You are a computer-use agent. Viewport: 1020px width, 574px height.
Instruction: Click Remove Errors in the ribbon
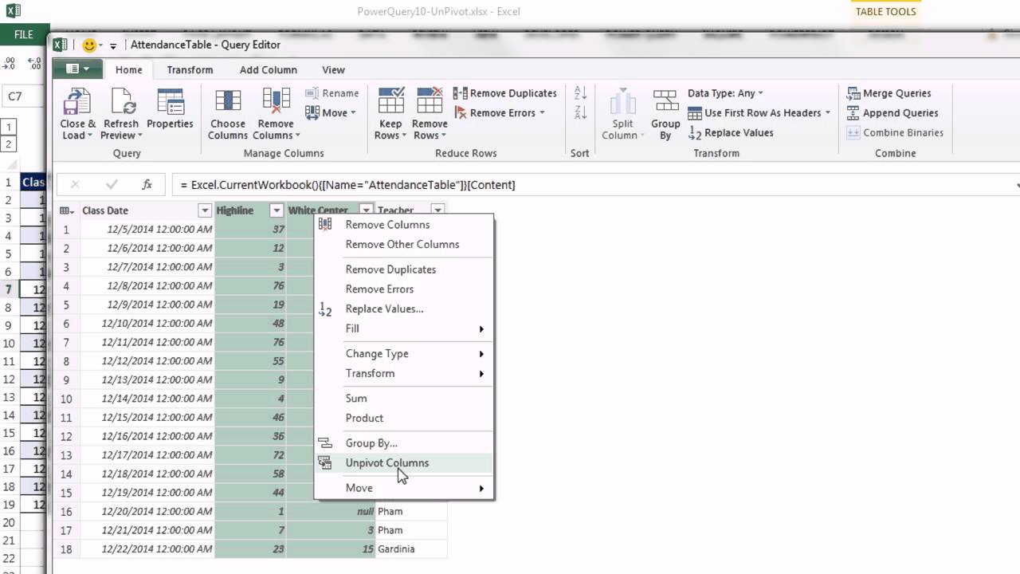[x=499, y=113]
